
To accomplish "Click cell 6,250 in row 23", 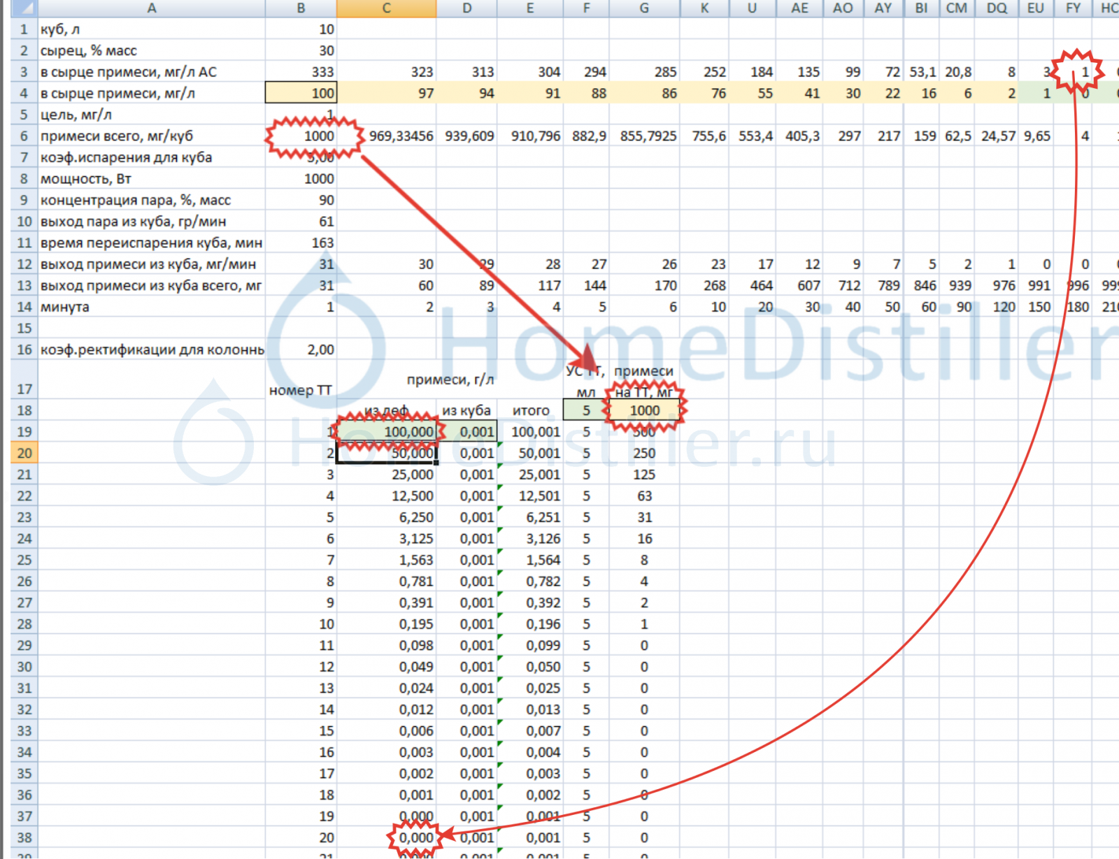I will click(x=386, y=517).
